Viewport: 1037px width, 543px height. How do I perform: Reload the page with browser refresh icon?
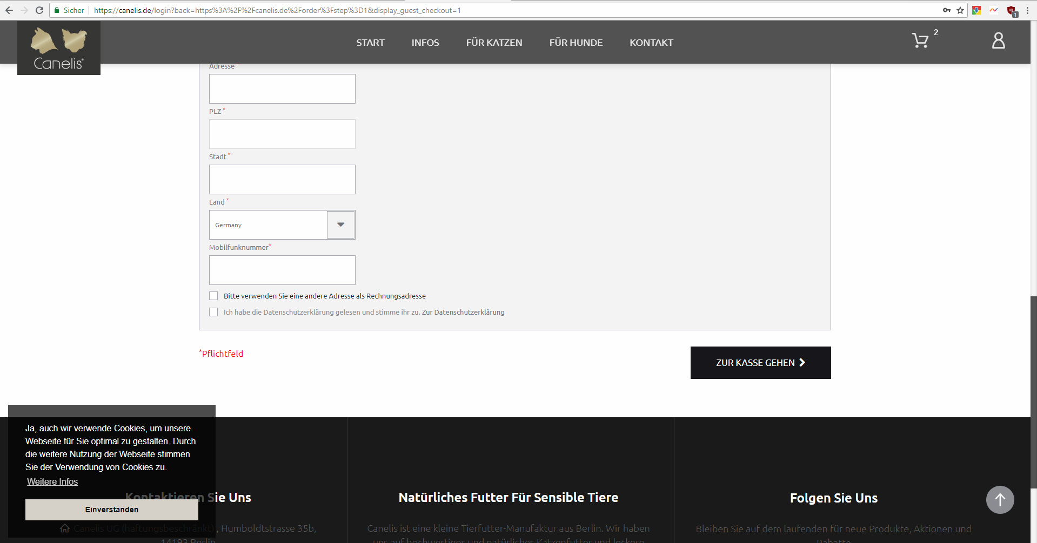coord(39,10)
